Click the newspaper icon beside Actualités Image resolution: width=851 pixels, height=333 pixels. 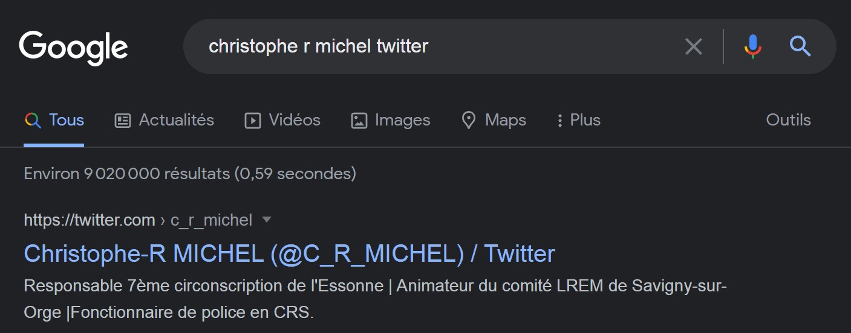(123, 121)
